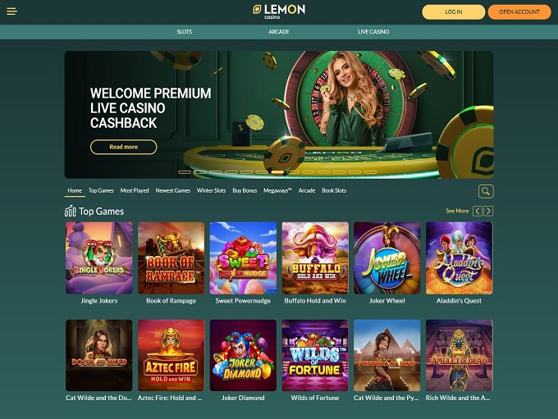Open the Slots navigation tab
The height and width of the screenshot is (419, 558).
[185, 32]
